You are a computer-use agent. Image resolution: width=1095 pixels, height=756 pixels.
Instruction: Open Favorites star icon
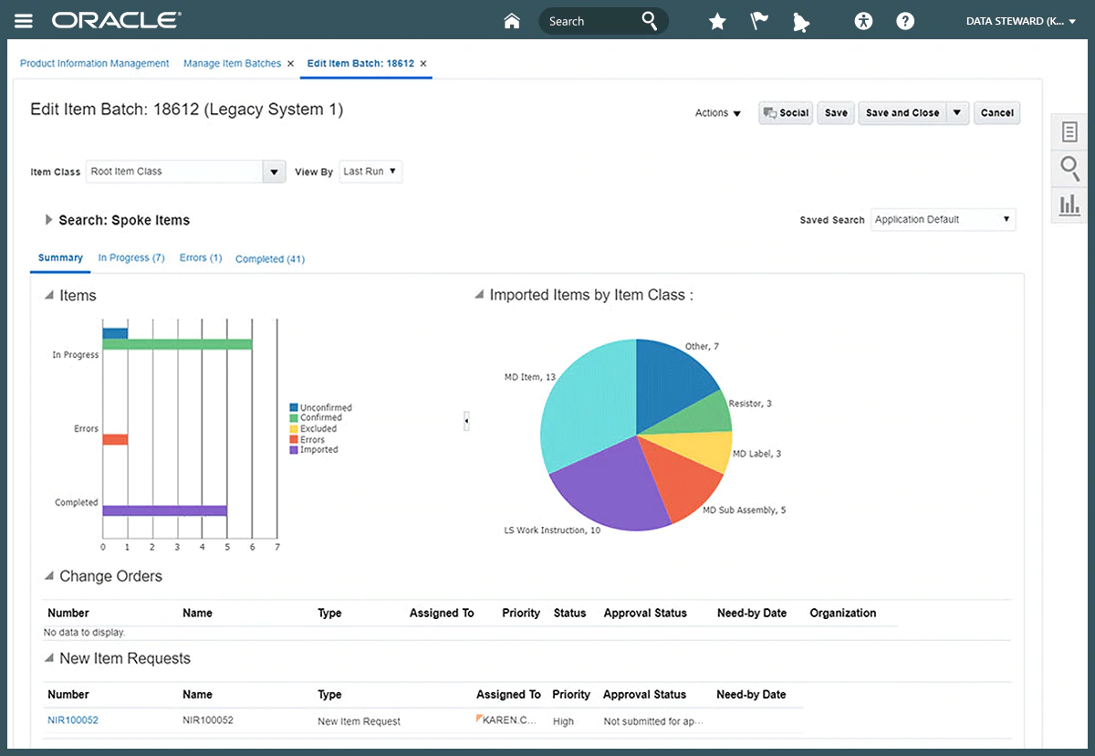coord(717,21)
